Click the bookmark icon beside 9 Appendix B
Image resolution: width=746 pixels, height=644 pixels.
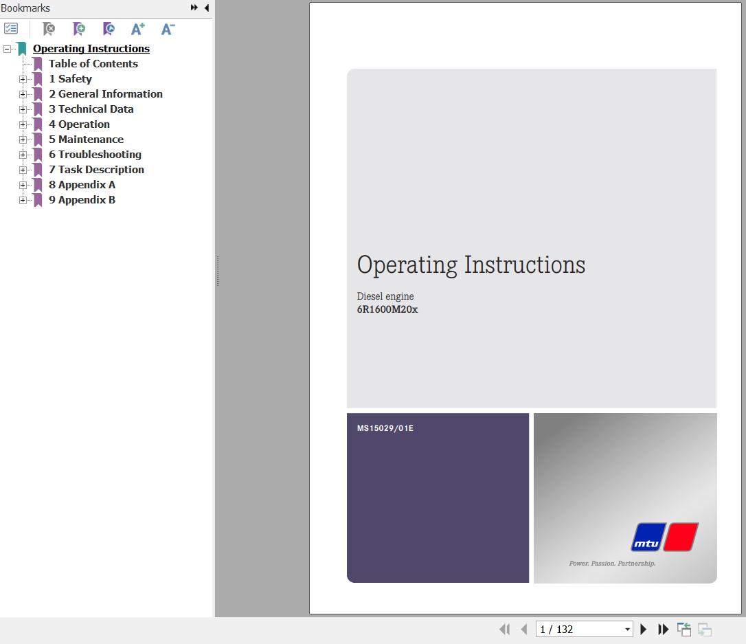tap(38, 201)
